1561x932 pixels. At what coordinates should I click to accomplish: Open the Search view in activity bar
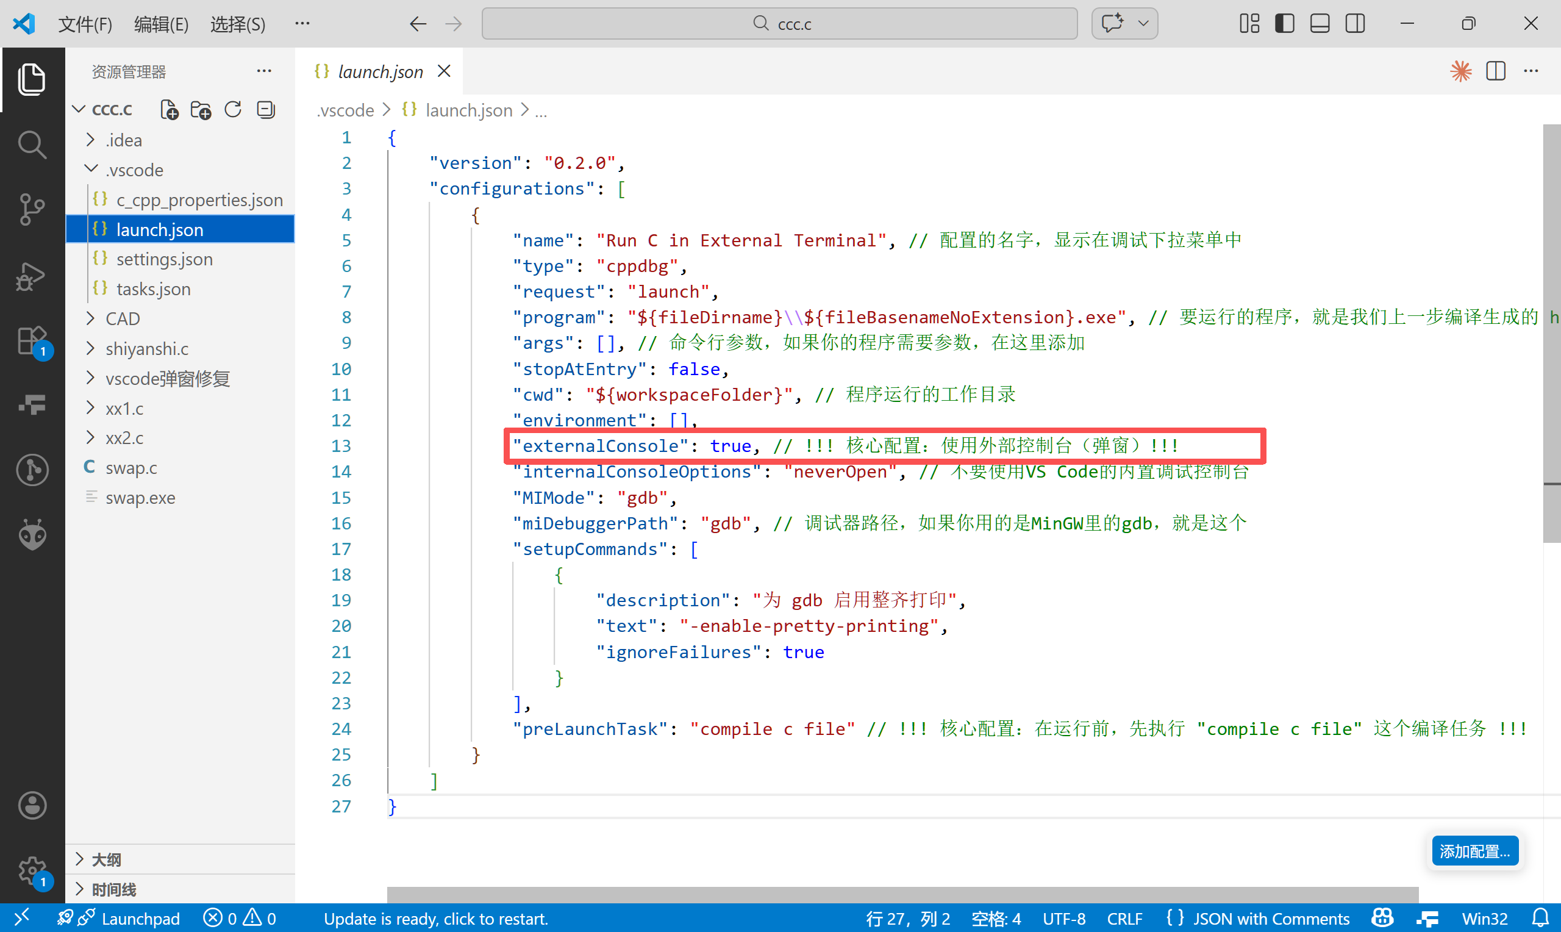pyautogui.click(x=31, y=145)
